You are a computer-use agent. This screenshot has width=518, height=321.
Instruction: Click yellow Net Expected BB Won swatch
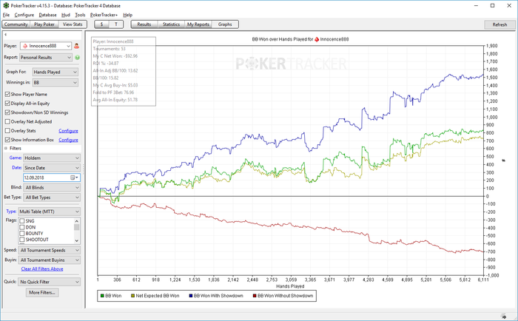132,296
